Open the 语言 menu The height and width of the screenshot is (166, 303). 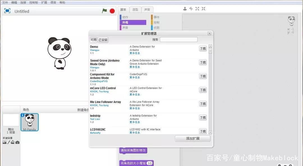[x=53, y=3]
